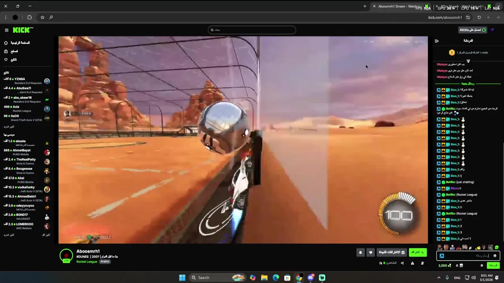Click YZNSA avatar thumbnail
This screenshot has height=283, width=504.
tap(47, 81)
